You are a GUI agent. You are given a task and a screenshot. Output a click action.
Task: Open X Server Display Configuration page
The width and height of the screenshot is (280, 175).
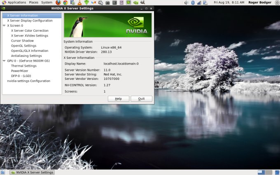[30, 21]
